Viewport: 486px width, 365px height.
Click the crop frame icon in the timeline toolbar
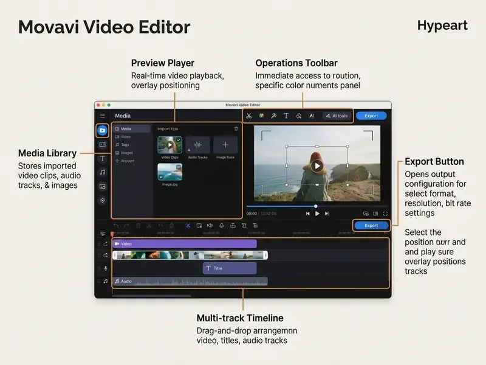pos(199,226)
